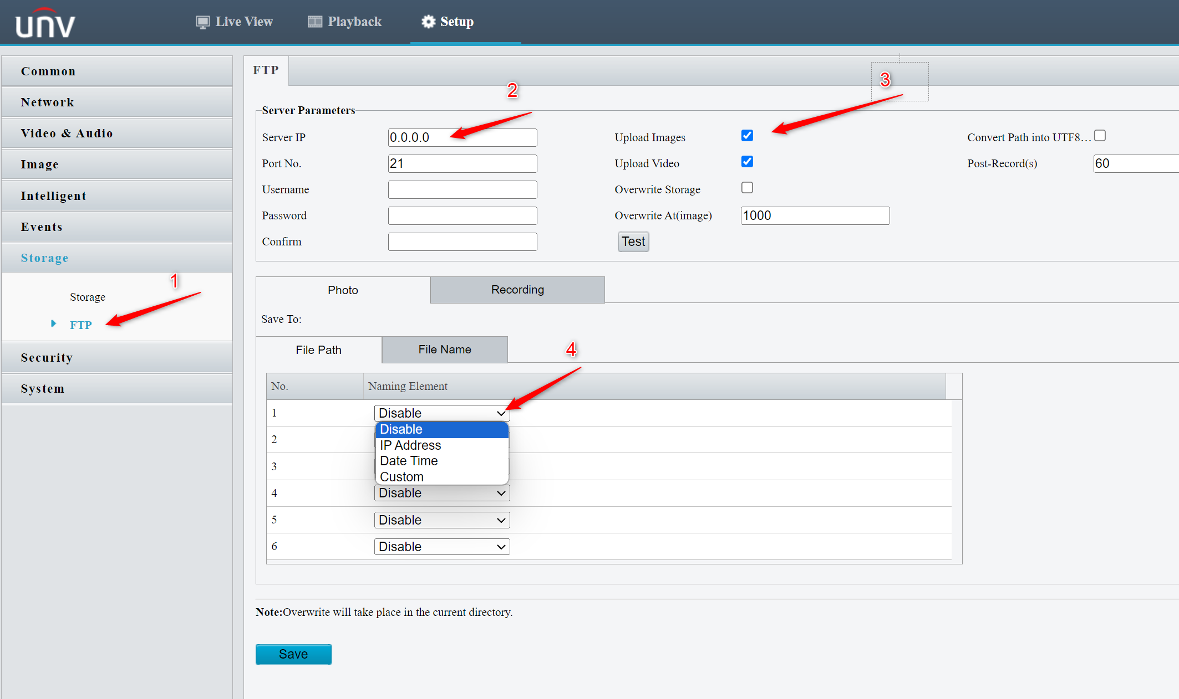Click the Server Parameters heading
Screen dimensions: 1179x699
[x=308, y=110]
